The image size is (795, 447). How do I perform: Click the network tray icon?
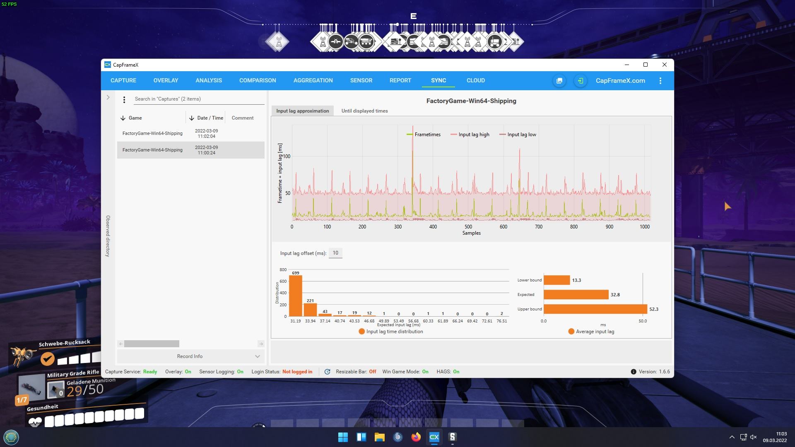pos(743,437)
